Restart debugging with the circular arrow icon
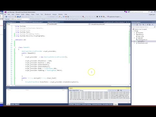 [68, 17]
